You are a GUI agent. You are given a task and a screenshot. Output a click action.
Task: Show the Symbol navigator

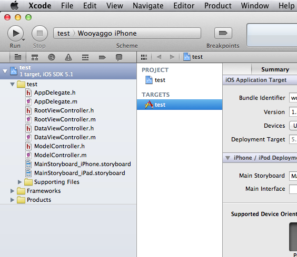pyautogui.click(x=35, y=57)
